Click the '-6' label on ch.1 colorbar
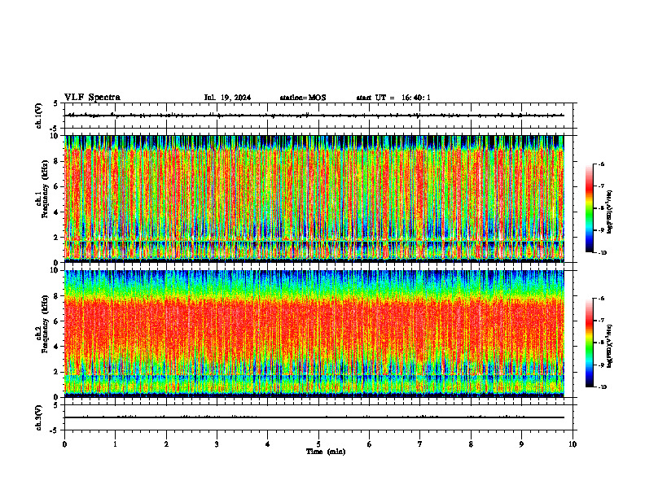The width and height of the screenshot is (645, 498). pos(601,164)
